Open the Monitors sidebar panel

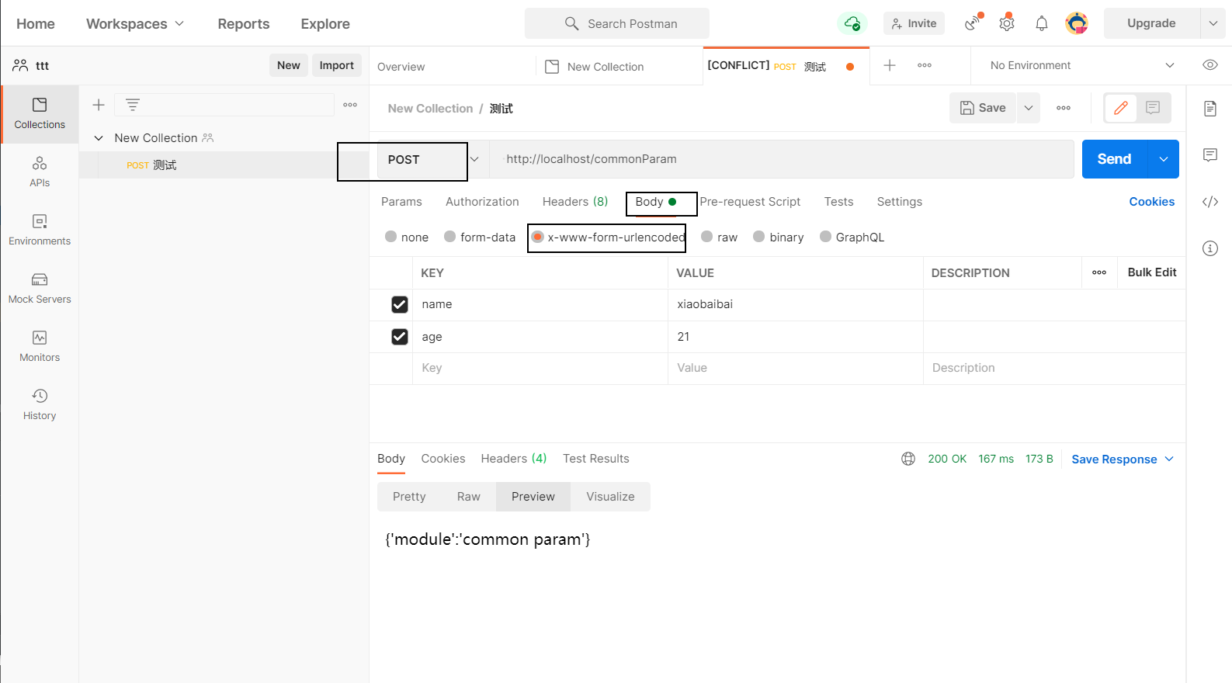click(x=40, y=347)
